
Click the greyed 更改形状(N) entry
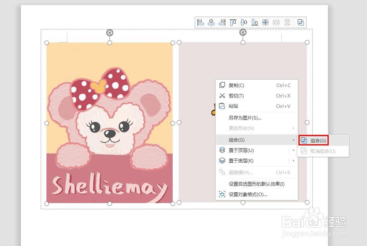(257, 128)
